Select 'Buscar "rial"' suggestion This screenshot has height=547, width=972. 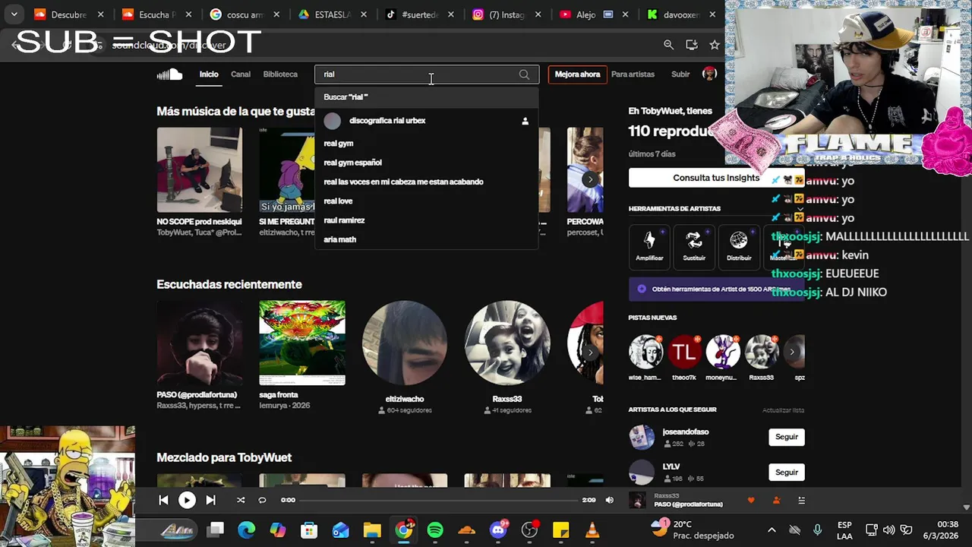[x=427, y=97]
